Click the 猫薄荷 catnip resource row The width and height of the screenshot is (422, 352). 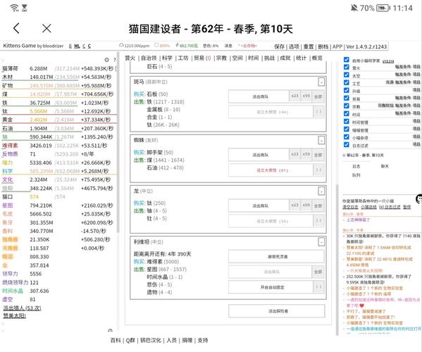coord(58,68)
